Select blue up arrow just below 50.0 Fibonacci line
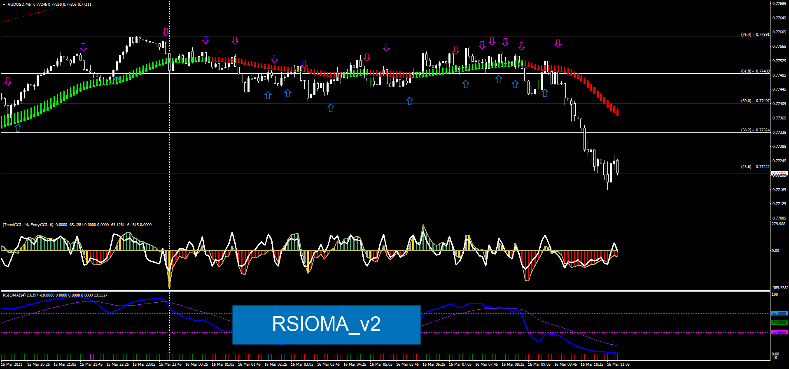Image resolution: width=789 pixels, height=369 pixels. [x=331, y=108]
